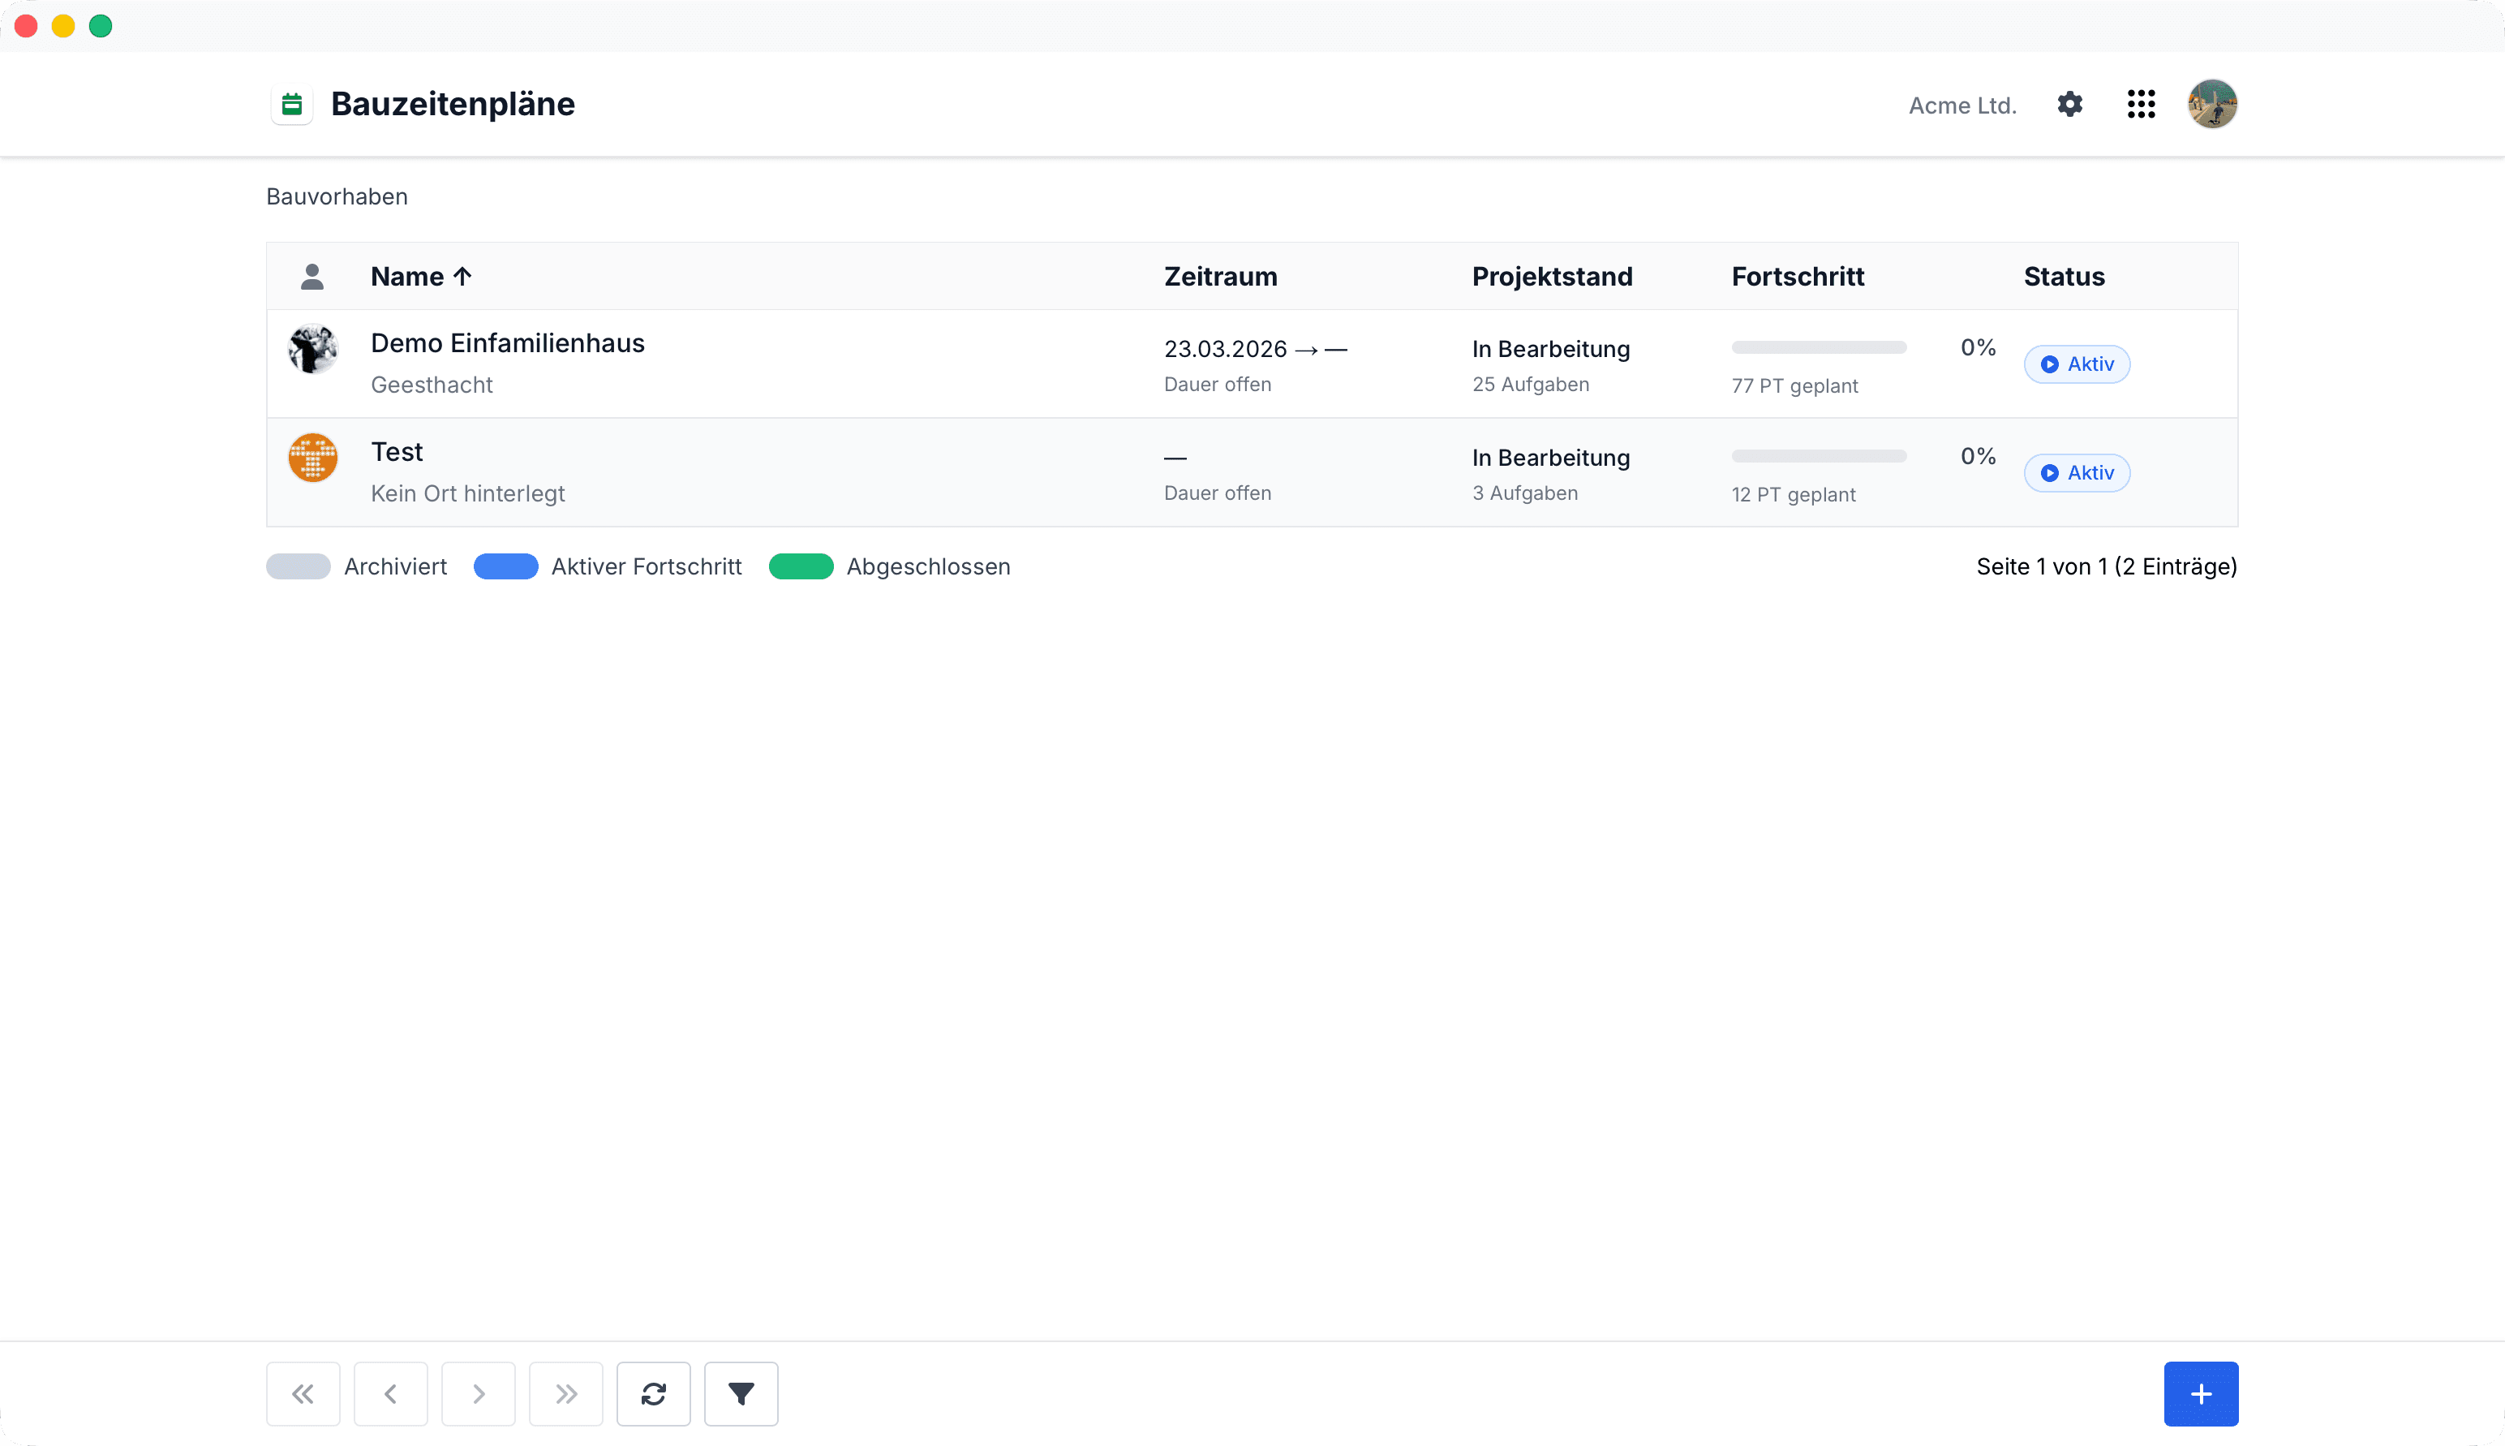This screenshot has height=1446, width=2505.
Task: Click the Aktiv status badge for Test
Action: click(2076, 473)
